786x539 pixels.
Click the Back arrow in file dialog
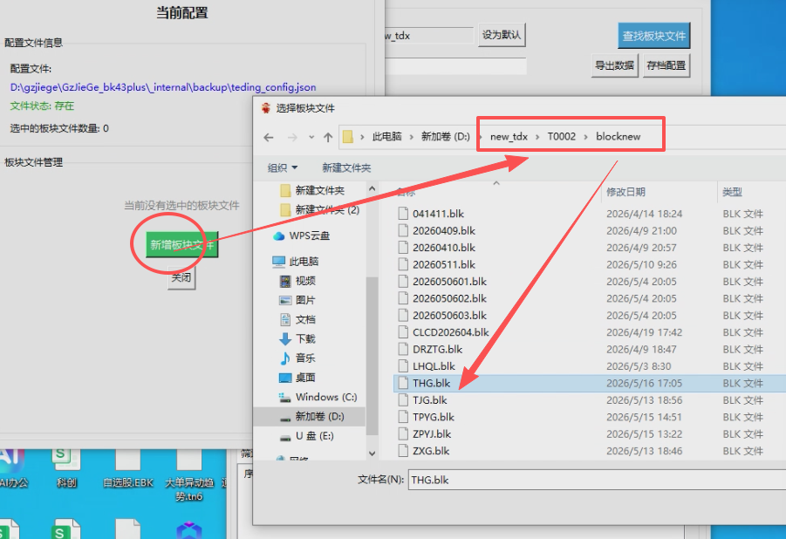269,137
